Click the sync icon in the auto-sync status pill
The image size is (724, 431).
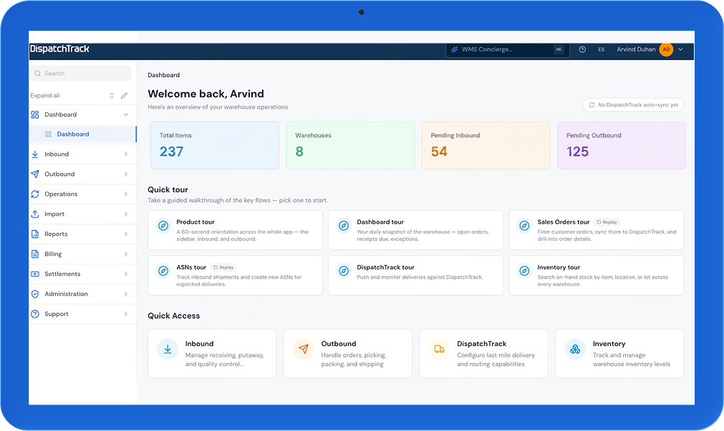592,105
